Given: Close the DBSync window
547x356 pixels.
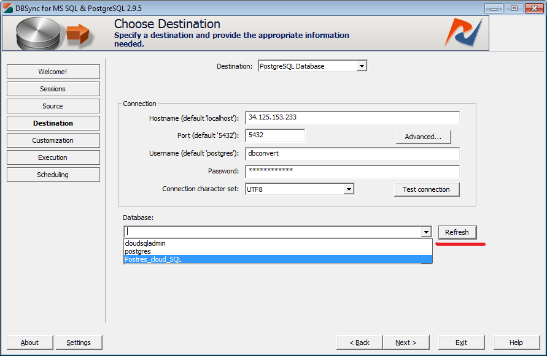Looking at the screenshot, I should pos(534,9).
